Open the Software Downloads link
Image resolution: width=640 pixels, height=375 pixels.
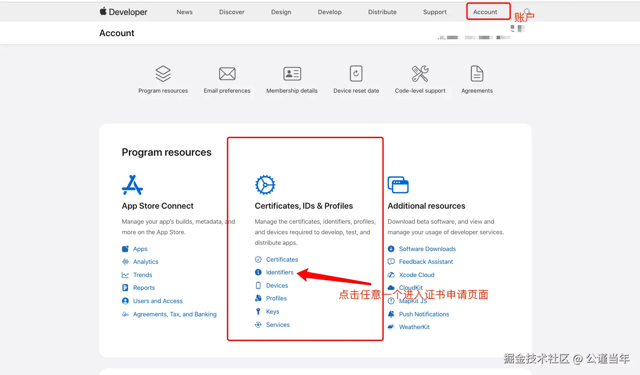coord(427,249)
